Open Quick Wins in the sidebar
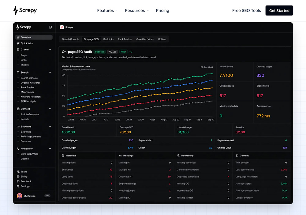Viewport: 306px width, 215px height. (27, 43)
